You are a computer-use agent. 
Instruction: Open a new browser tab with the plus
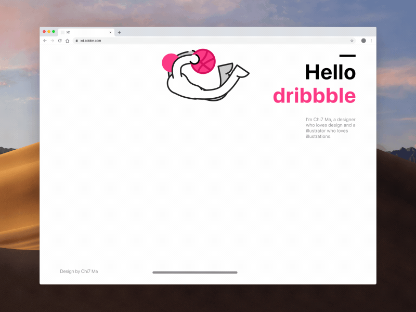120,32
